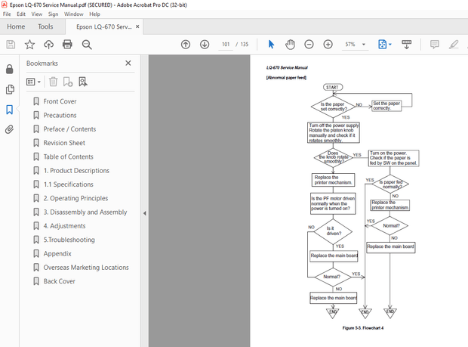Zoom out with the minus icon

309,45
